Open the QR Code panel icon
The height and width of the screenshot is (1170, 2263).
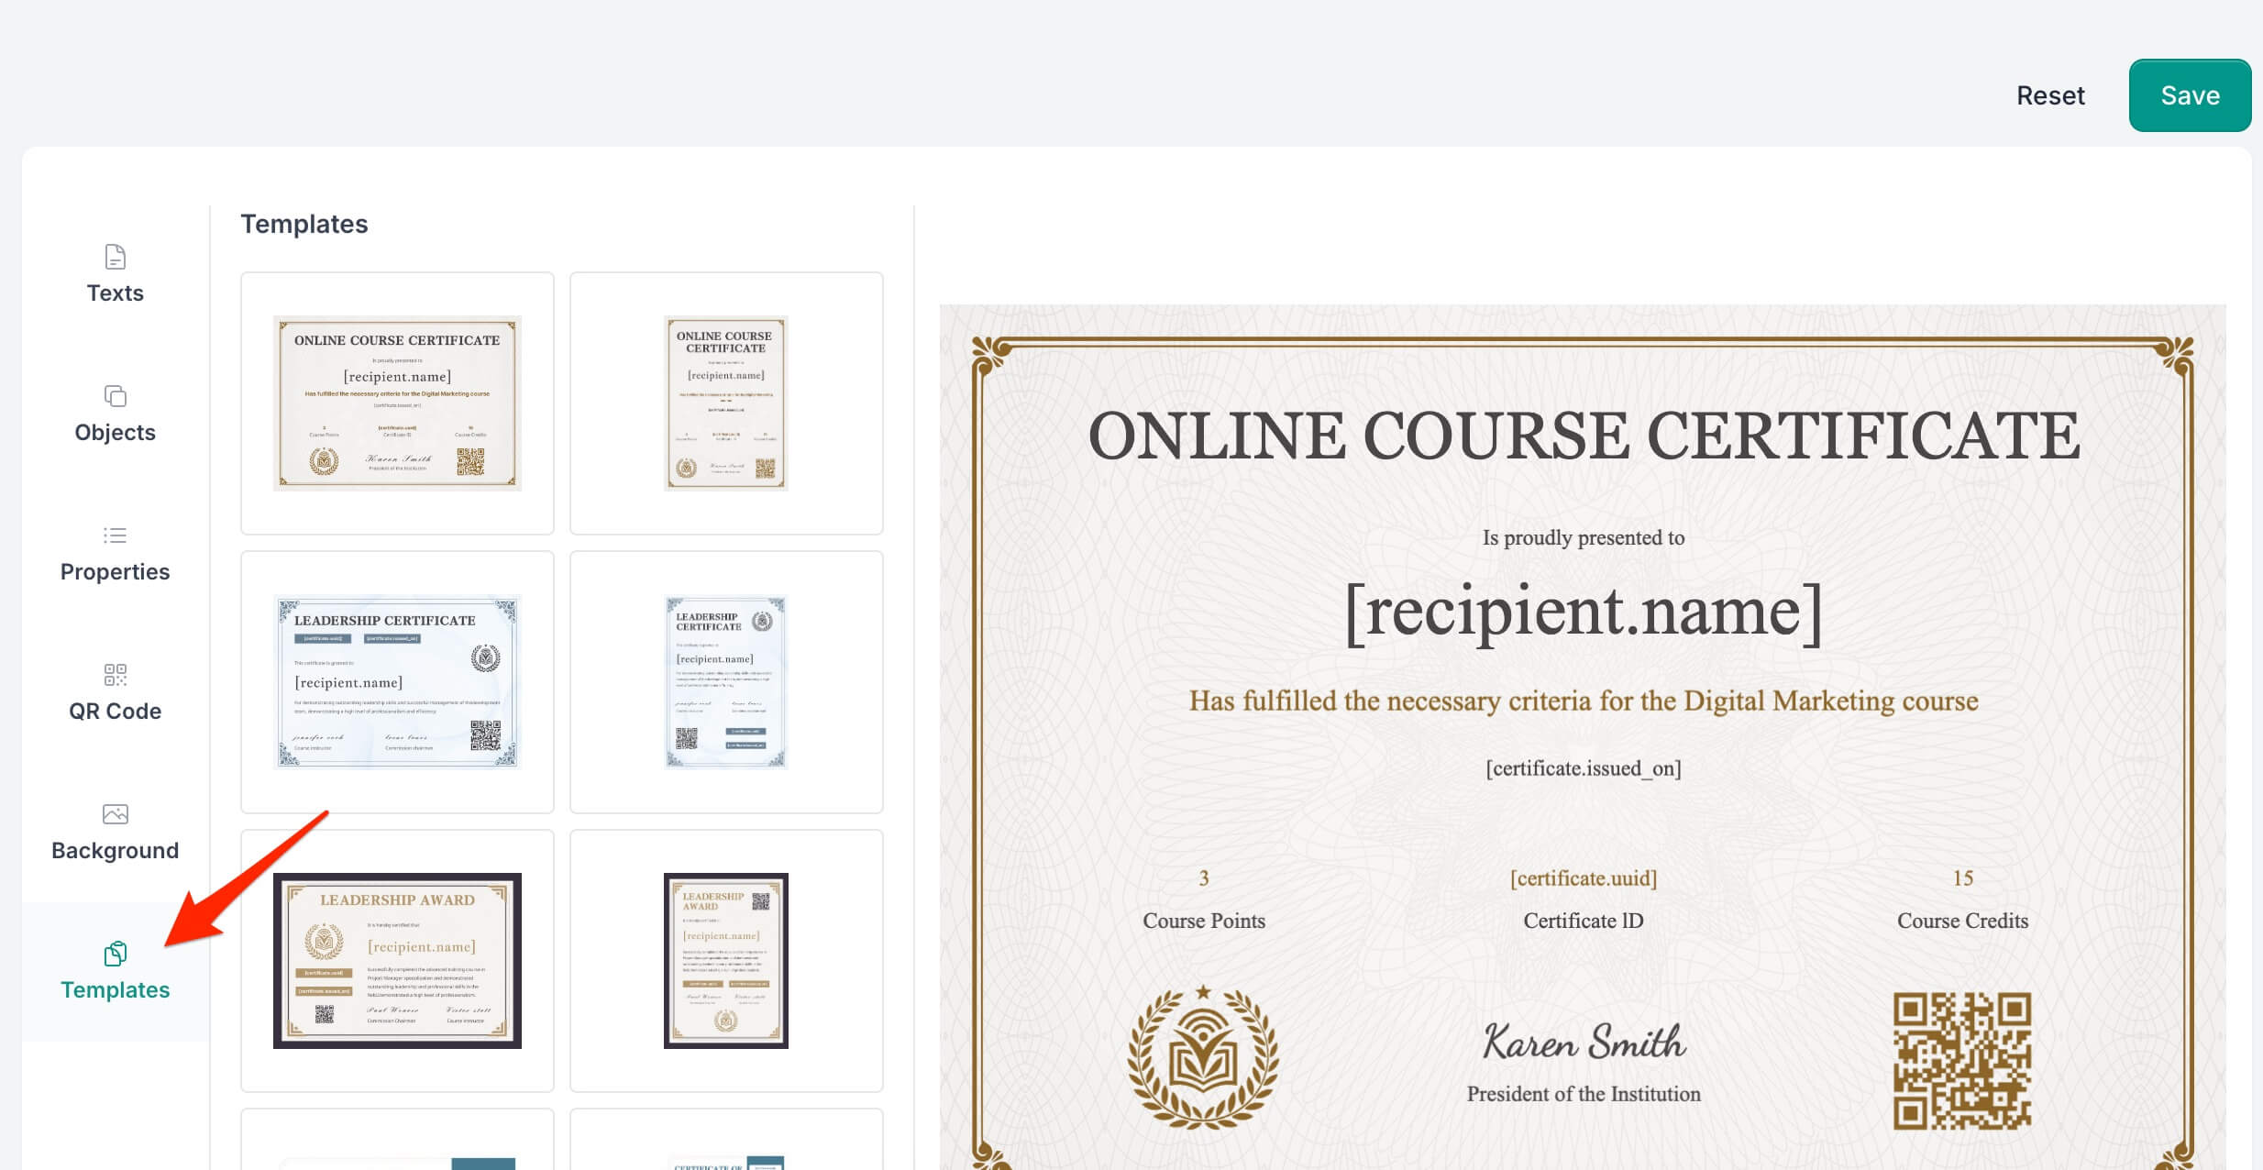116,675
